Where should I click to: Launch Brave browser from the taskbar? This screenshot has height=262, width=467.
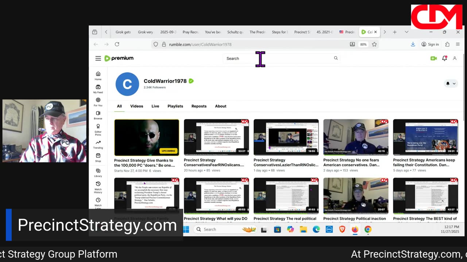[x=342, y=229]
